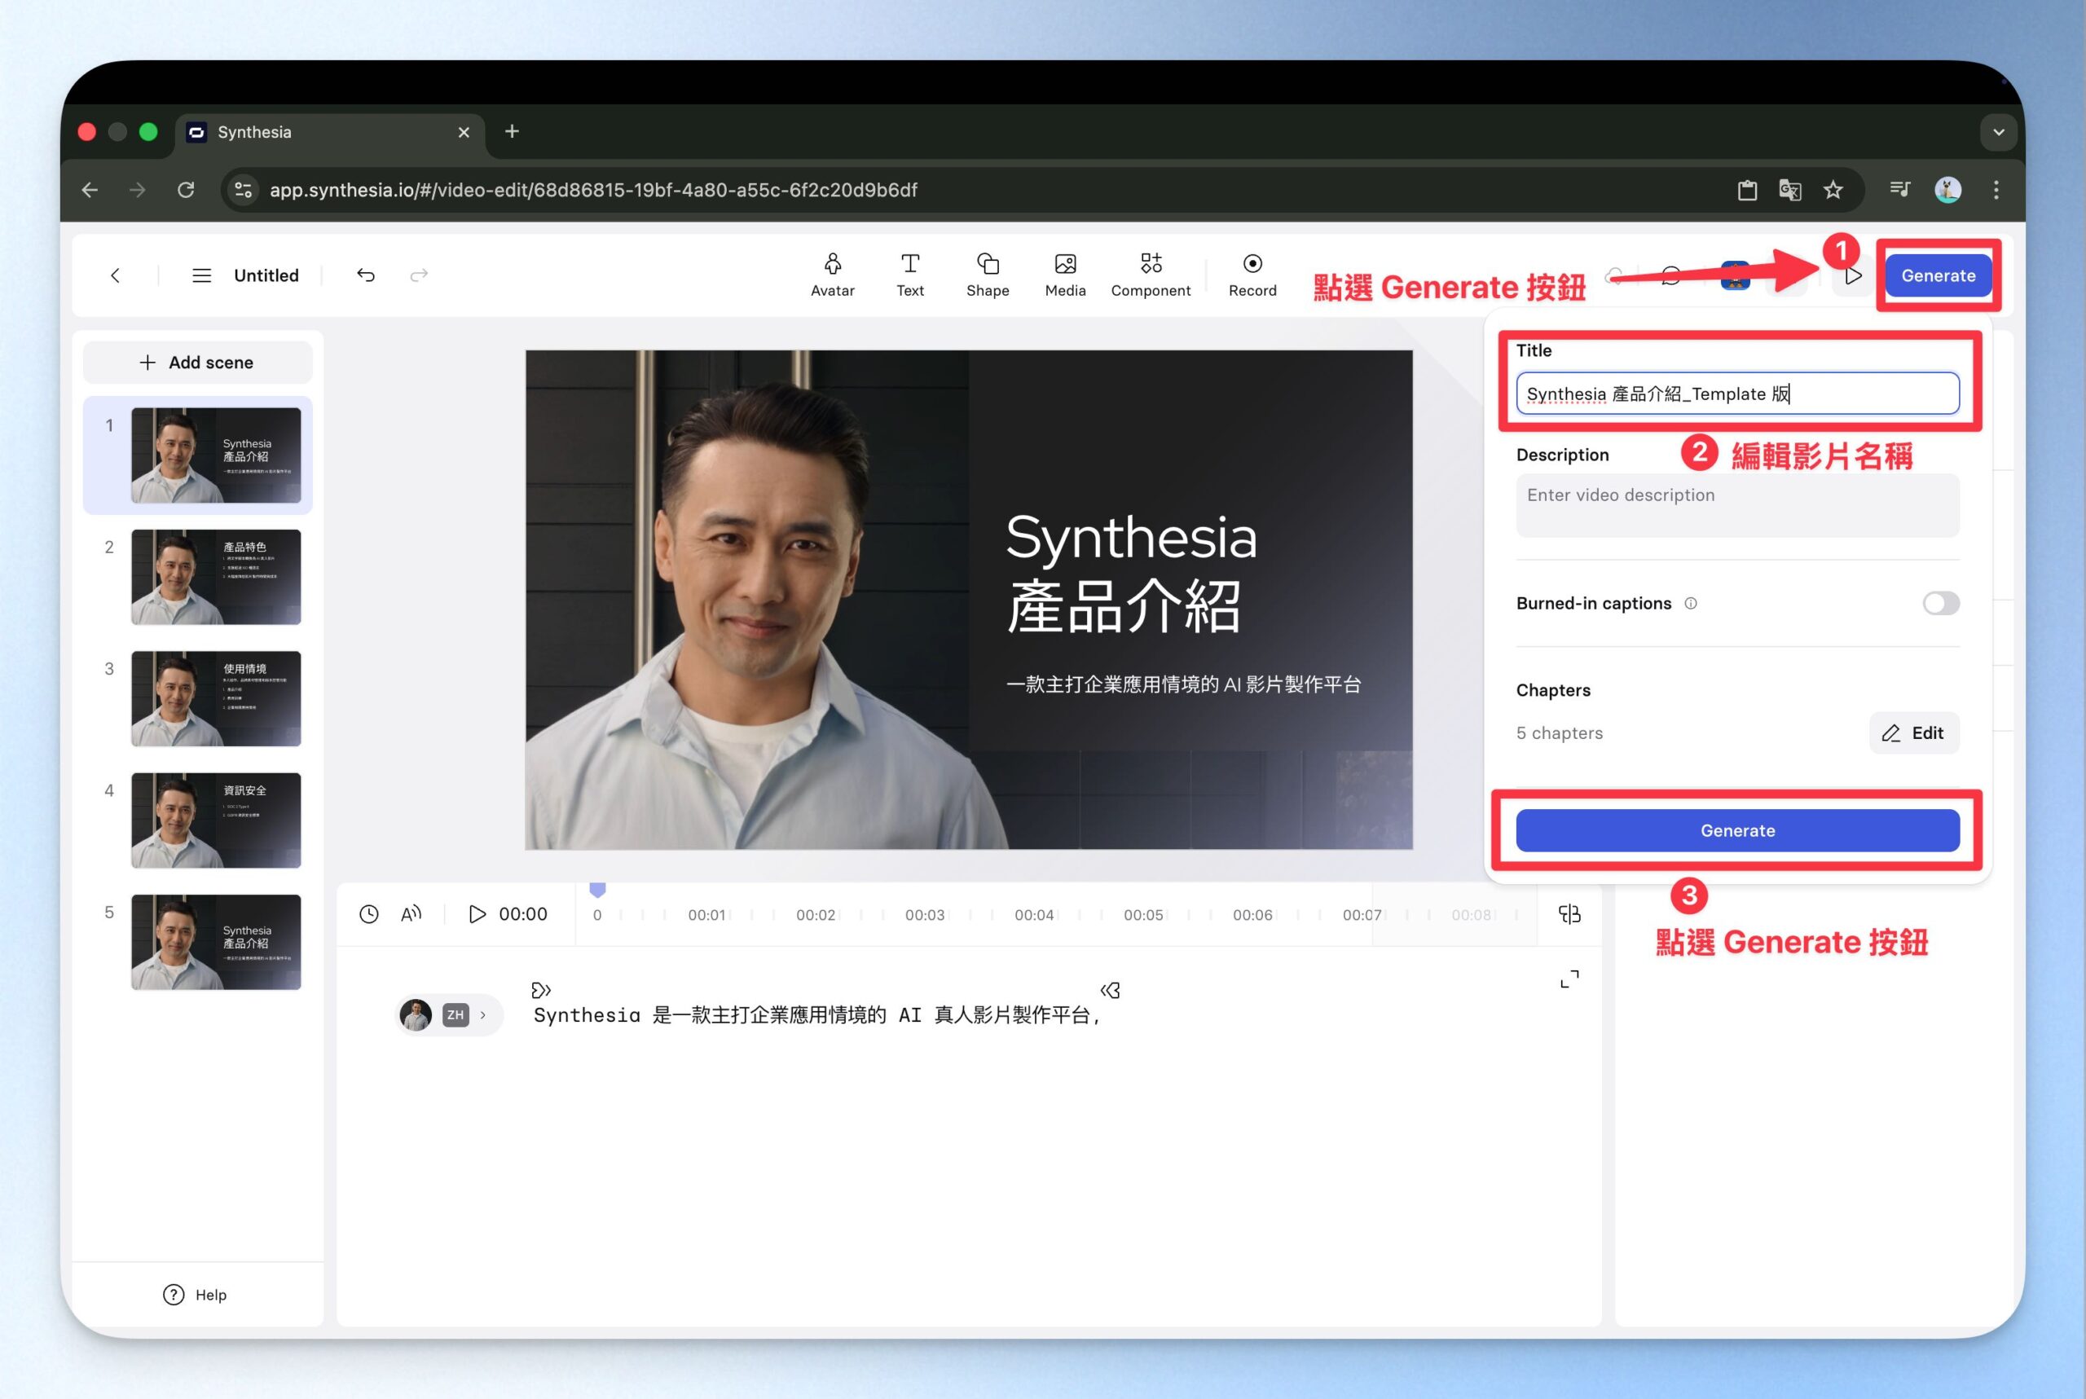The width and height of the screenshot is (2086, 1399).
Task: Click the split scene icon
Action: tap(1569, 913)
